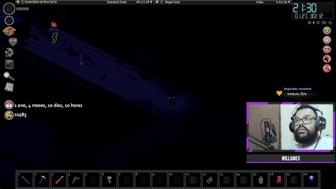Activate the magnifying glass search mode
This screenshot has width=336, height=189.
tap(9, 76)
